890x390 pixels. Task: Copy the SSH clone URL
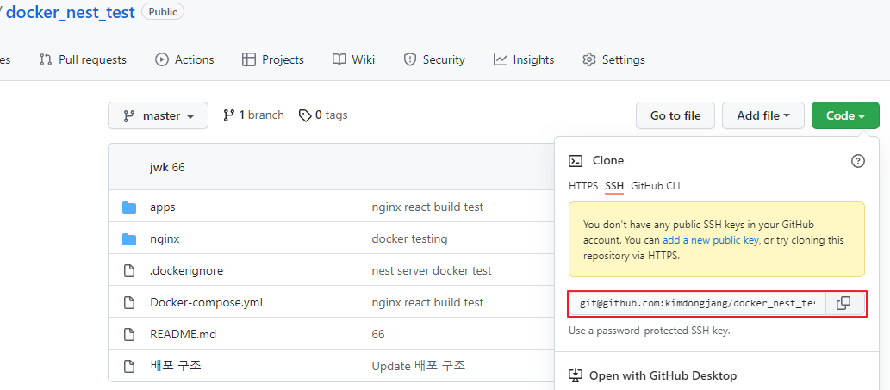[843, 303]
